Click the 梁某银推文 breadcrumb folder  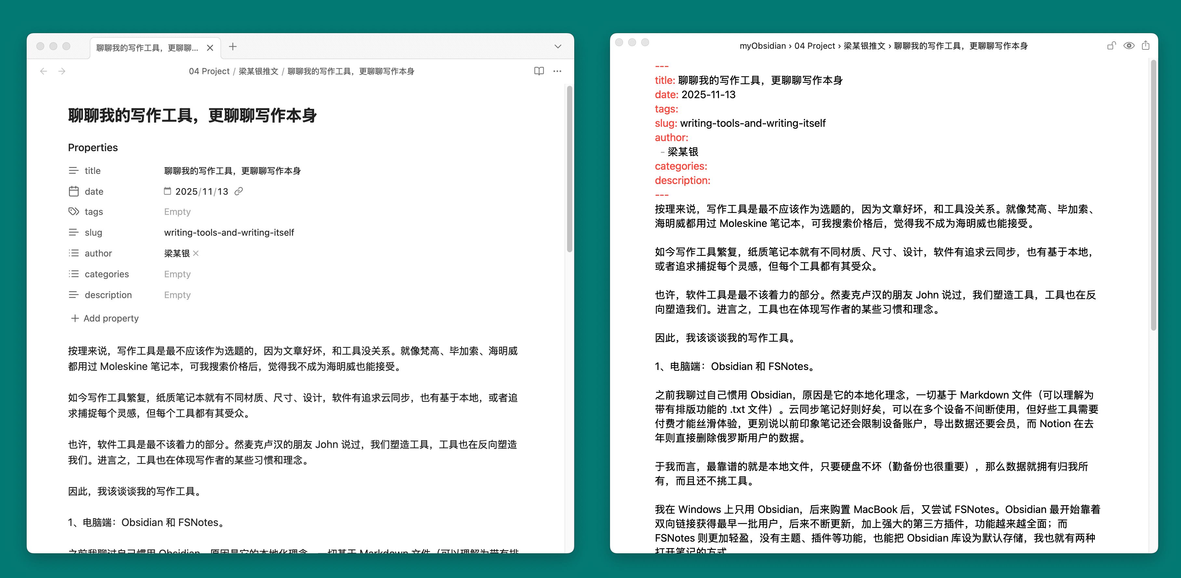pyautogui.click(x=259, y=71)
